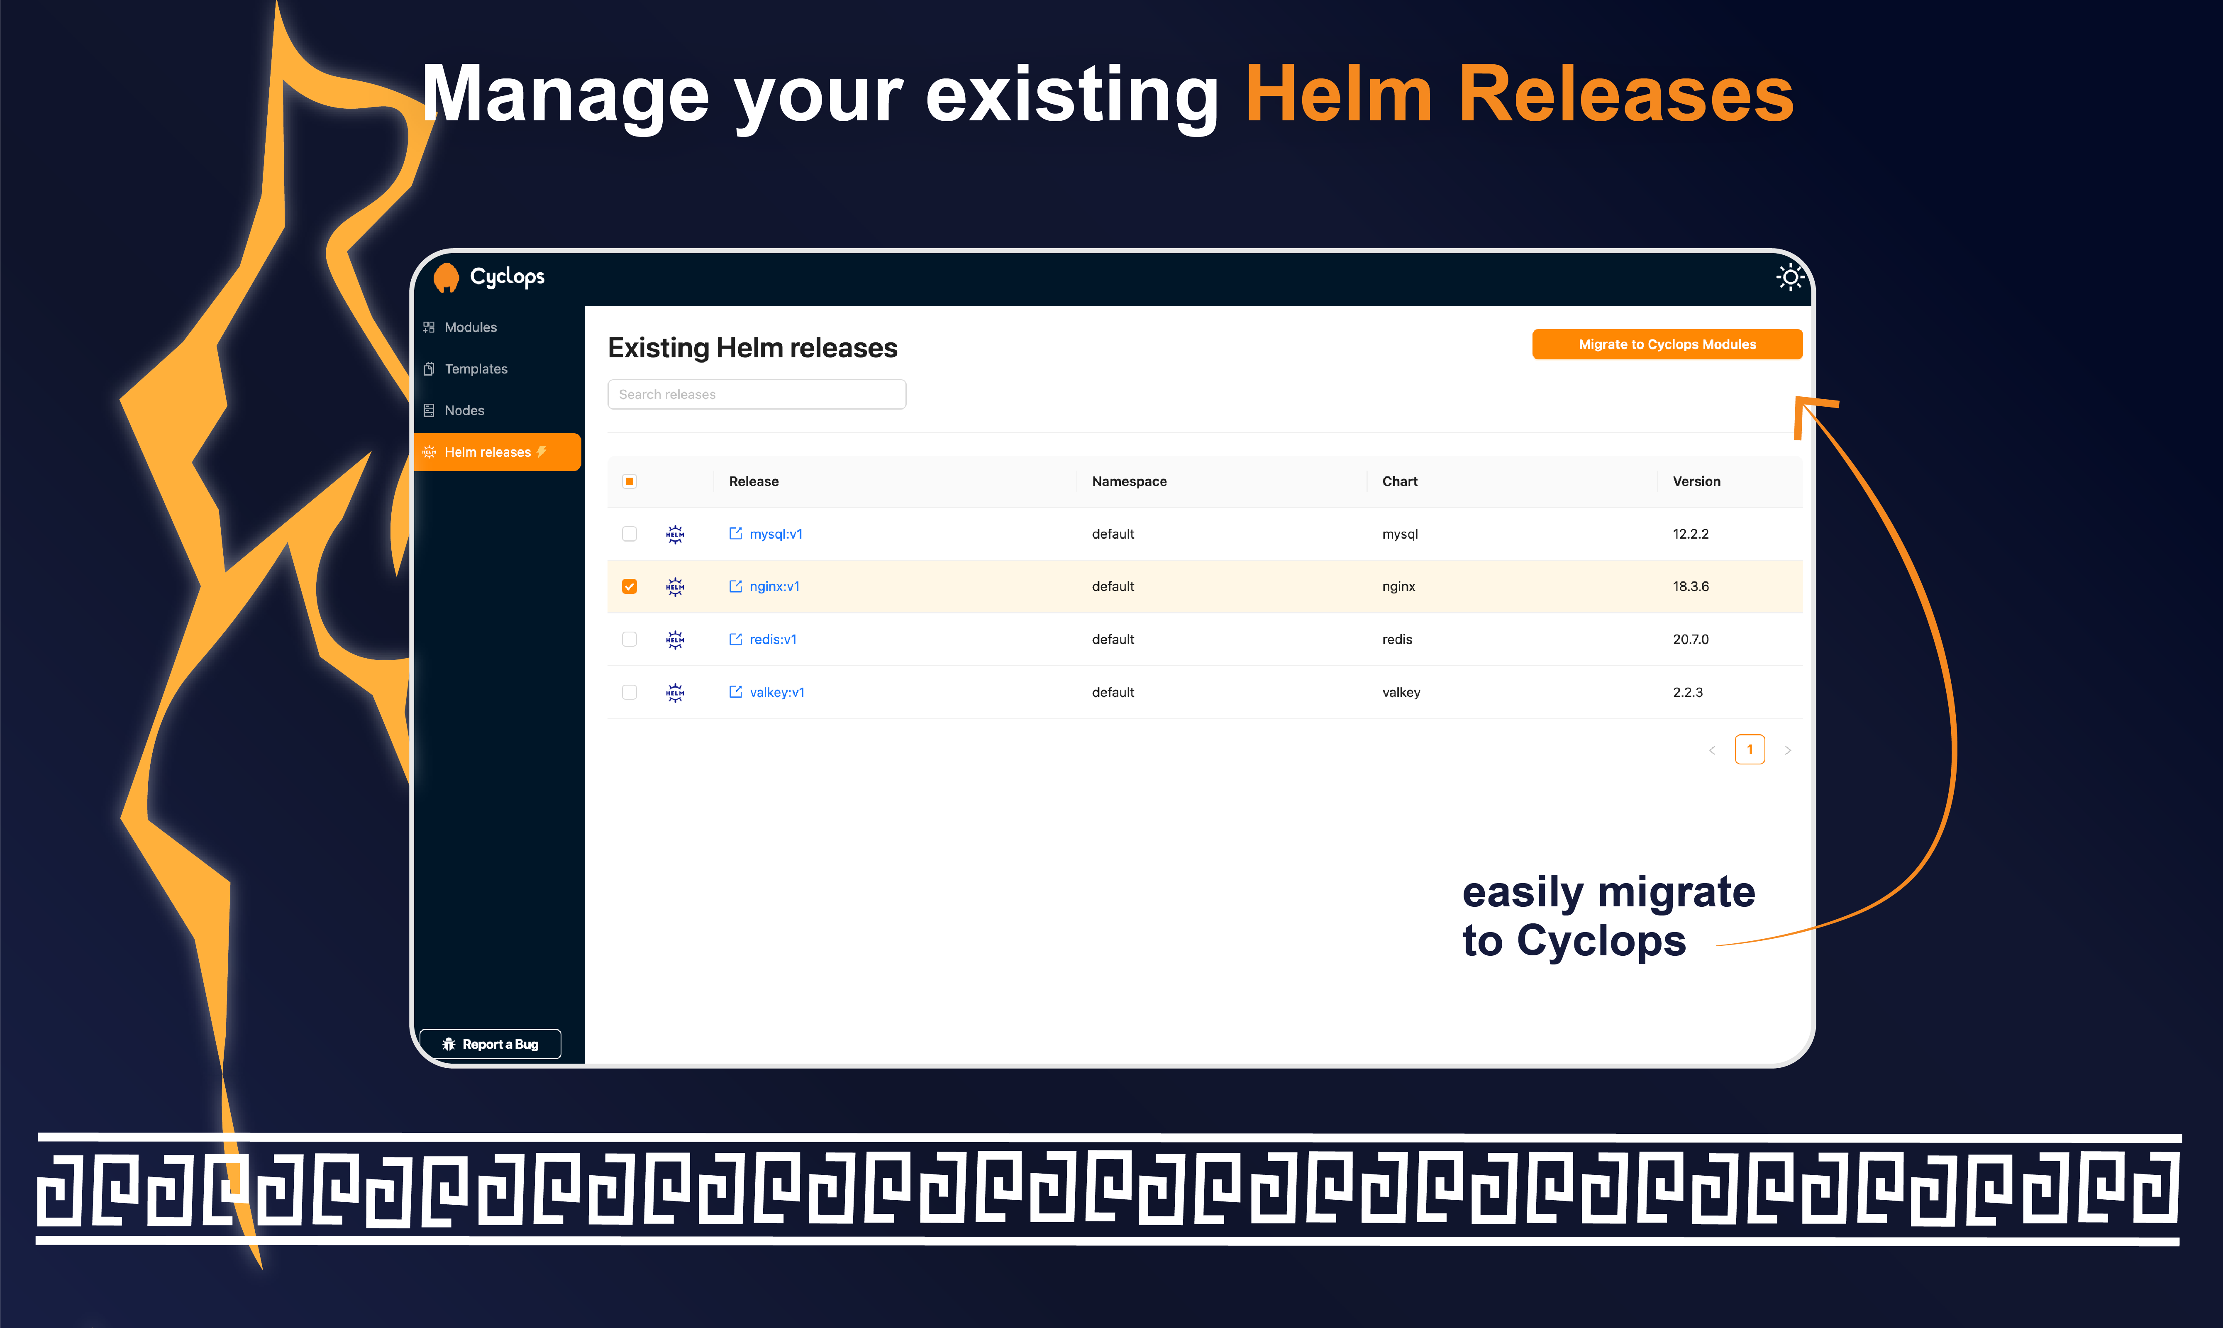Screen dimensions: 2223x1328
Task: Click the Helm icon in mysql row
Action: pos(676,534)
